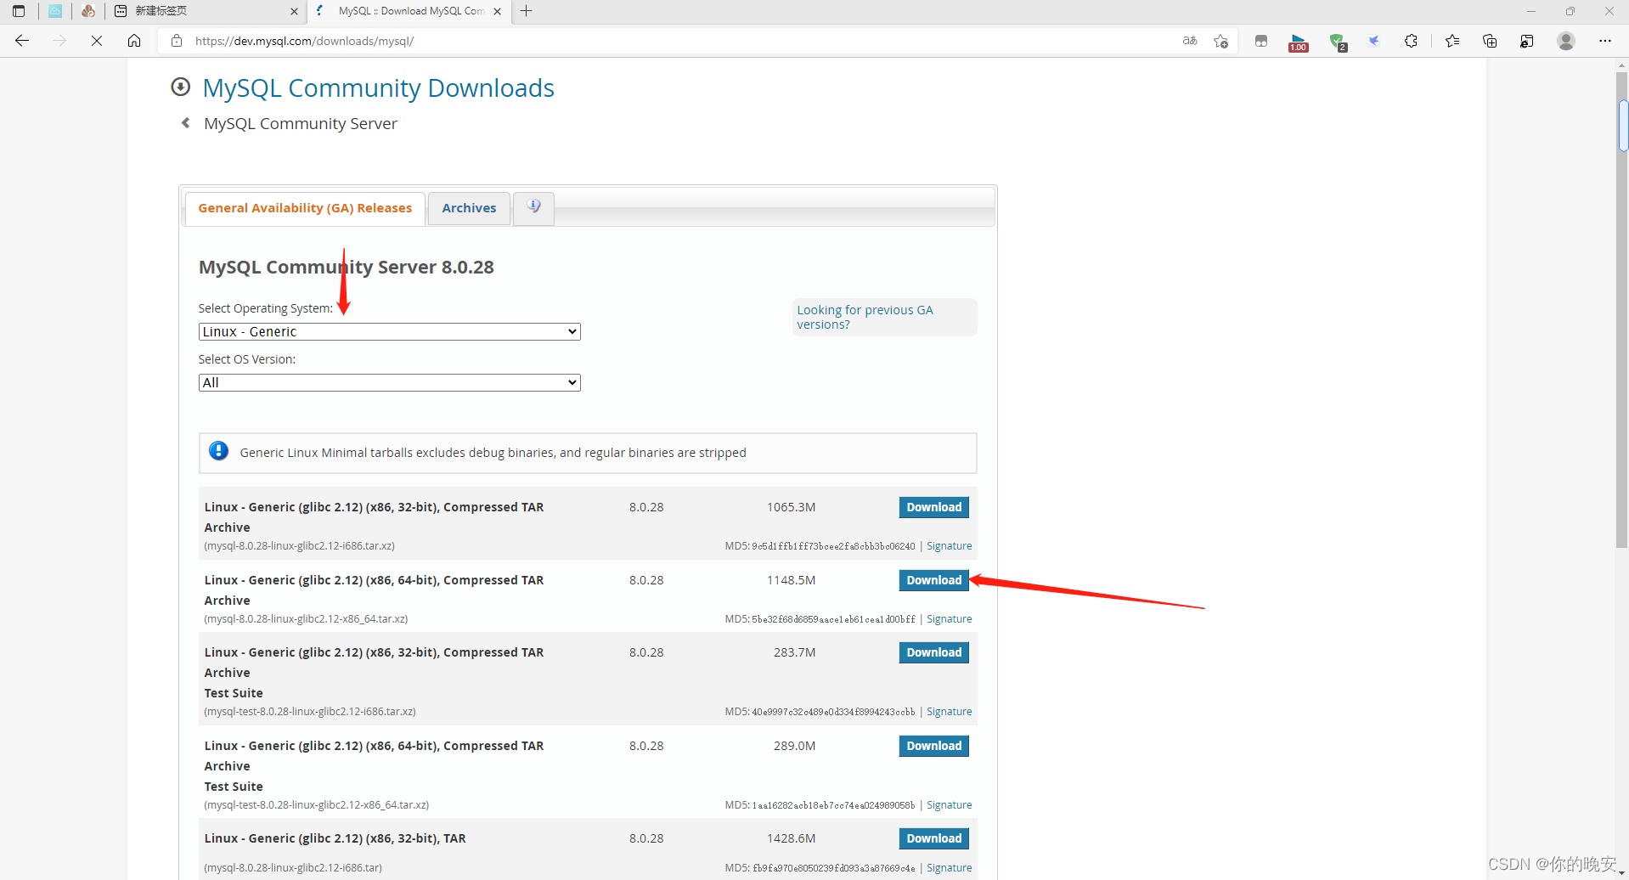The height and width of the screenshot is (880, 1629).
Task: Download 32-bit Test Suite 283.7M
Action: (x=933, y=652)
